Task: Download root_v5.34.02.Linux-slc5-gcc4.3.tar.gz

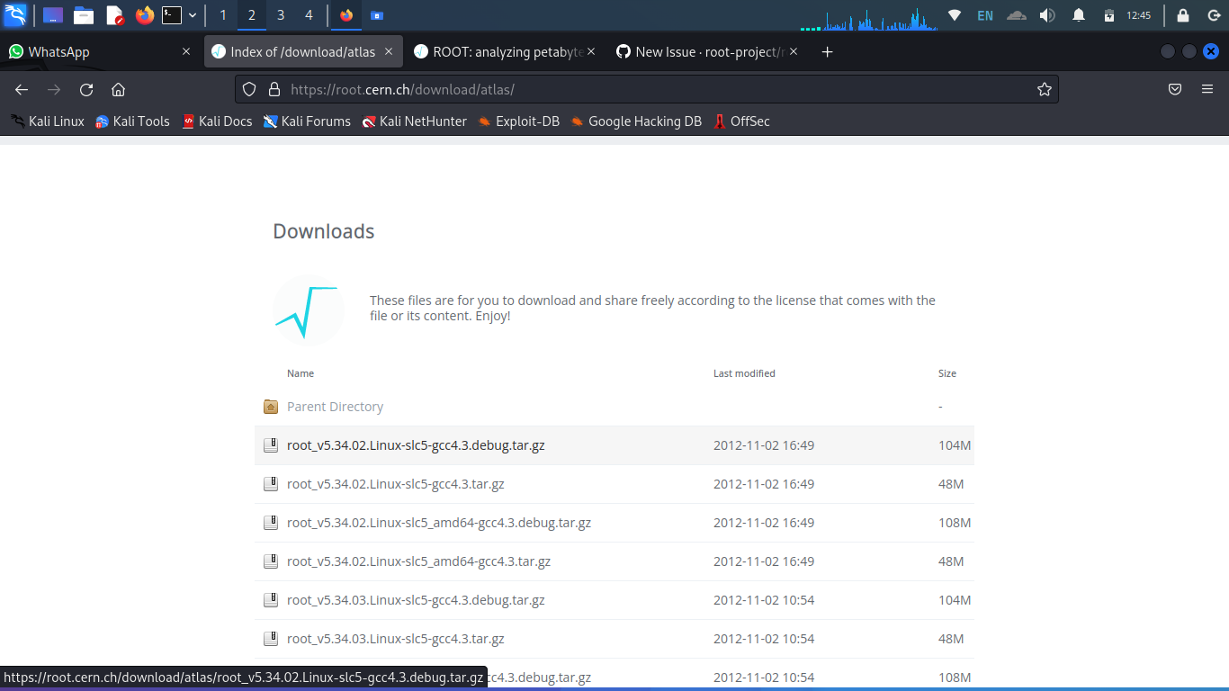Action: click(395, 483)
